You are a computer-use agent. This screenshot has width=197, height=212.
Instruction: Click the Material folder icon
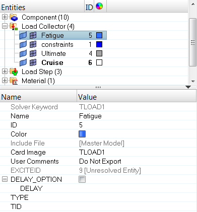(14, 81)
